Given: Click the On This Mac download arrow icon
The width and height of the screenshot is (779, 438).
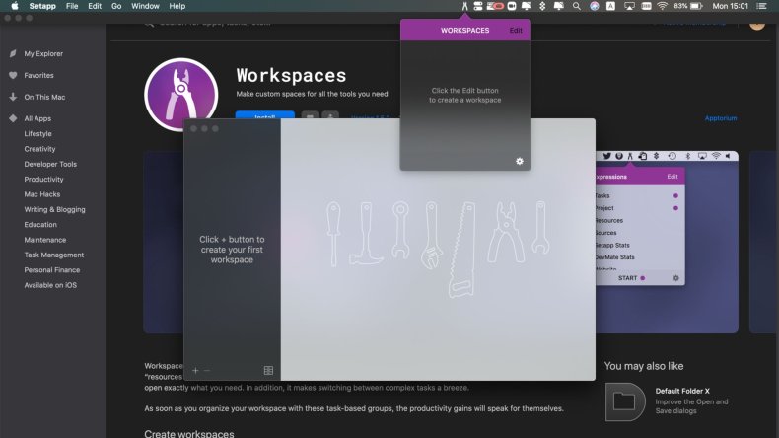Looking at the screenshot, I should (x=13, y=97).
